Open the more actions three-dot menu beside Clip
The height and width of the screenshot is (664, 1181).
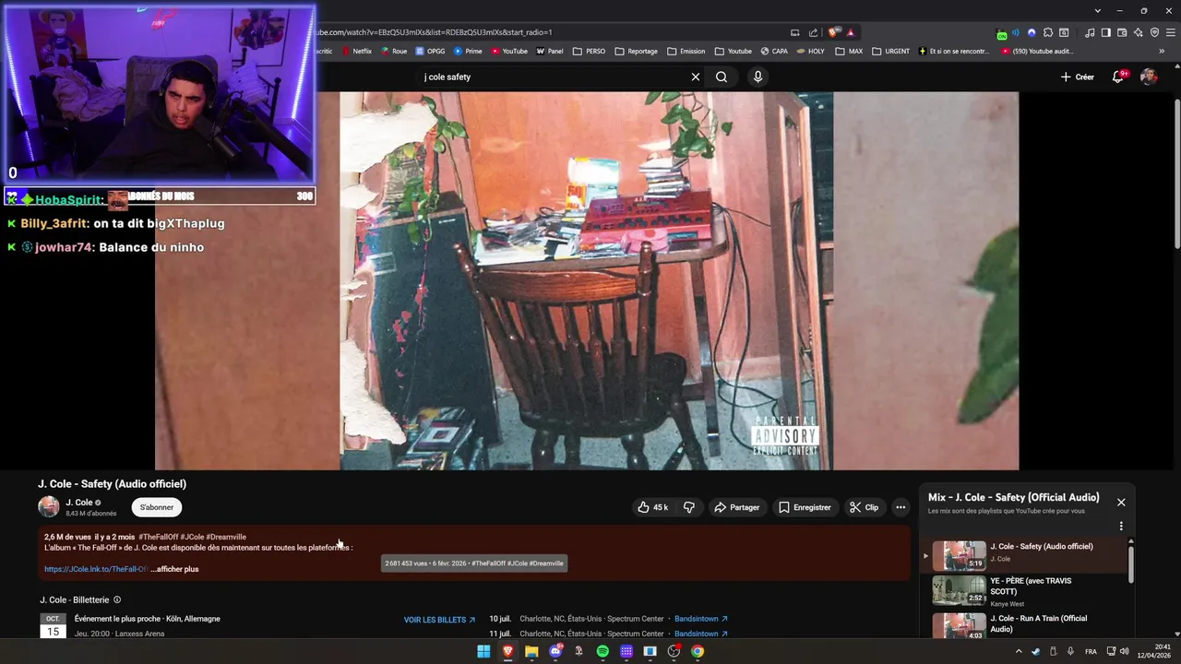[x=901, y=507]
